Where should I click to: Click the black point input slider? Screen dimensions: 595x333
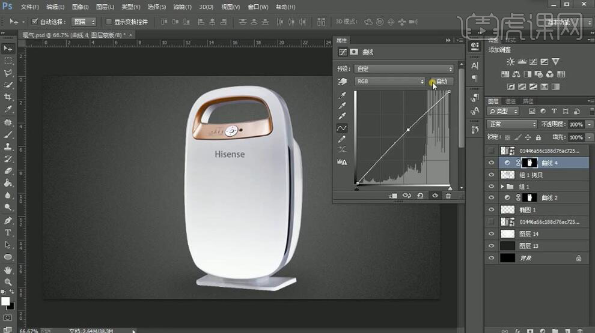(356, 188)
